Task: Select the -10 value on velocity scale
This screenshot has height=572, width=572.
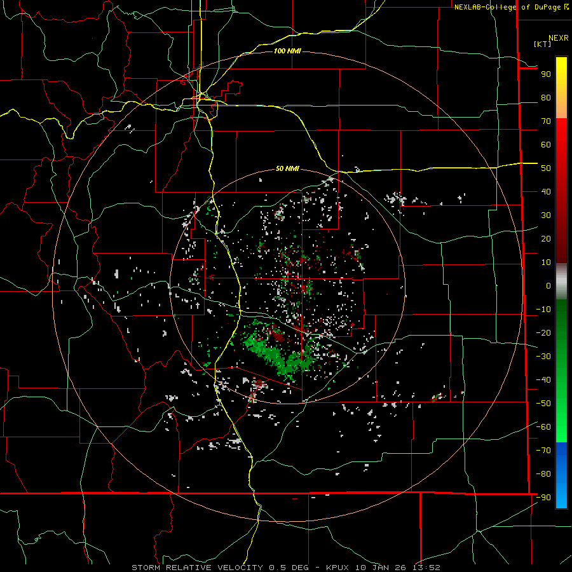Action: point(543,310)
